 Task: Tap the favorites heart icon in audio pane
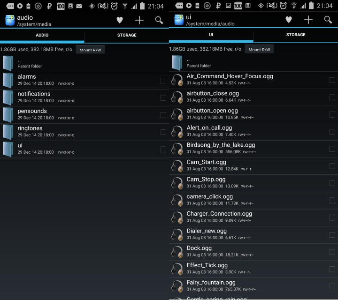[120, 20]
